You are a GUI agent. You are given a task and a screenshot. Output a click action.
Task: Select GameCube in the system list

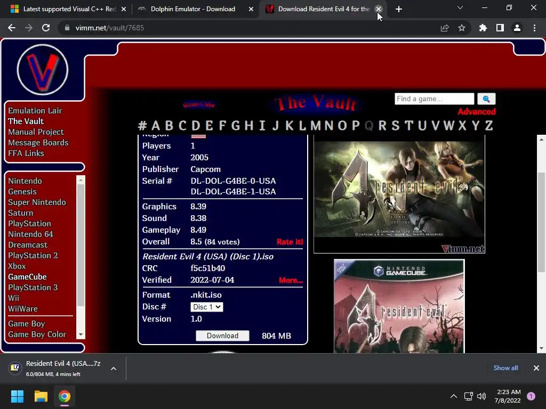[28, 277]
